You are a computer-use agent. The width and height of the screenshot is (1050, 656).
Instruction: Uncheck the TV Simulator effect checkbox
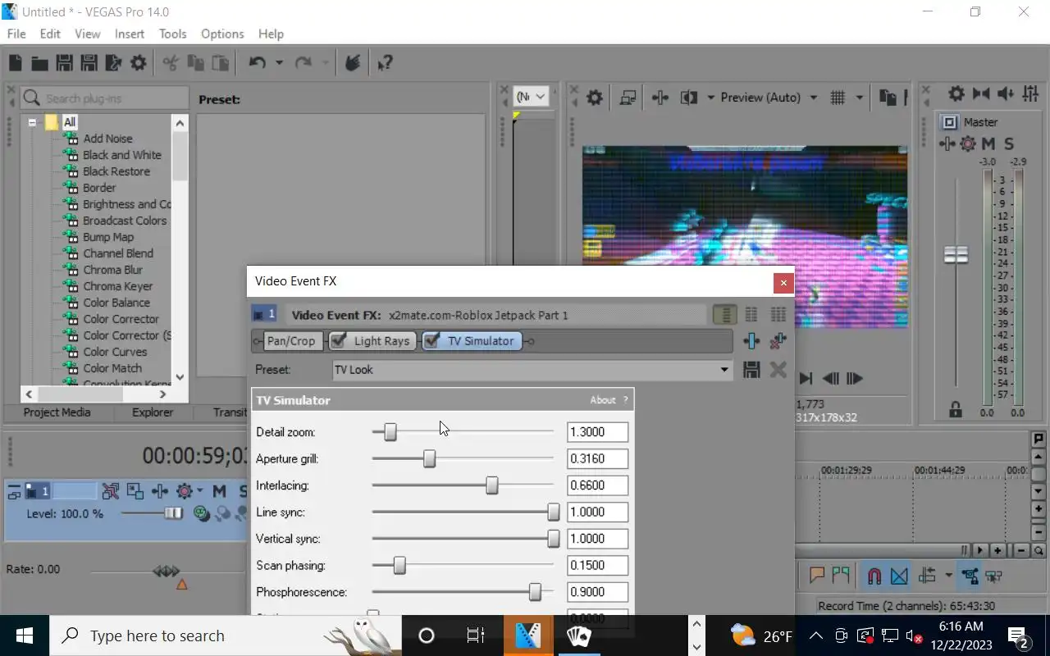(432, 341)
